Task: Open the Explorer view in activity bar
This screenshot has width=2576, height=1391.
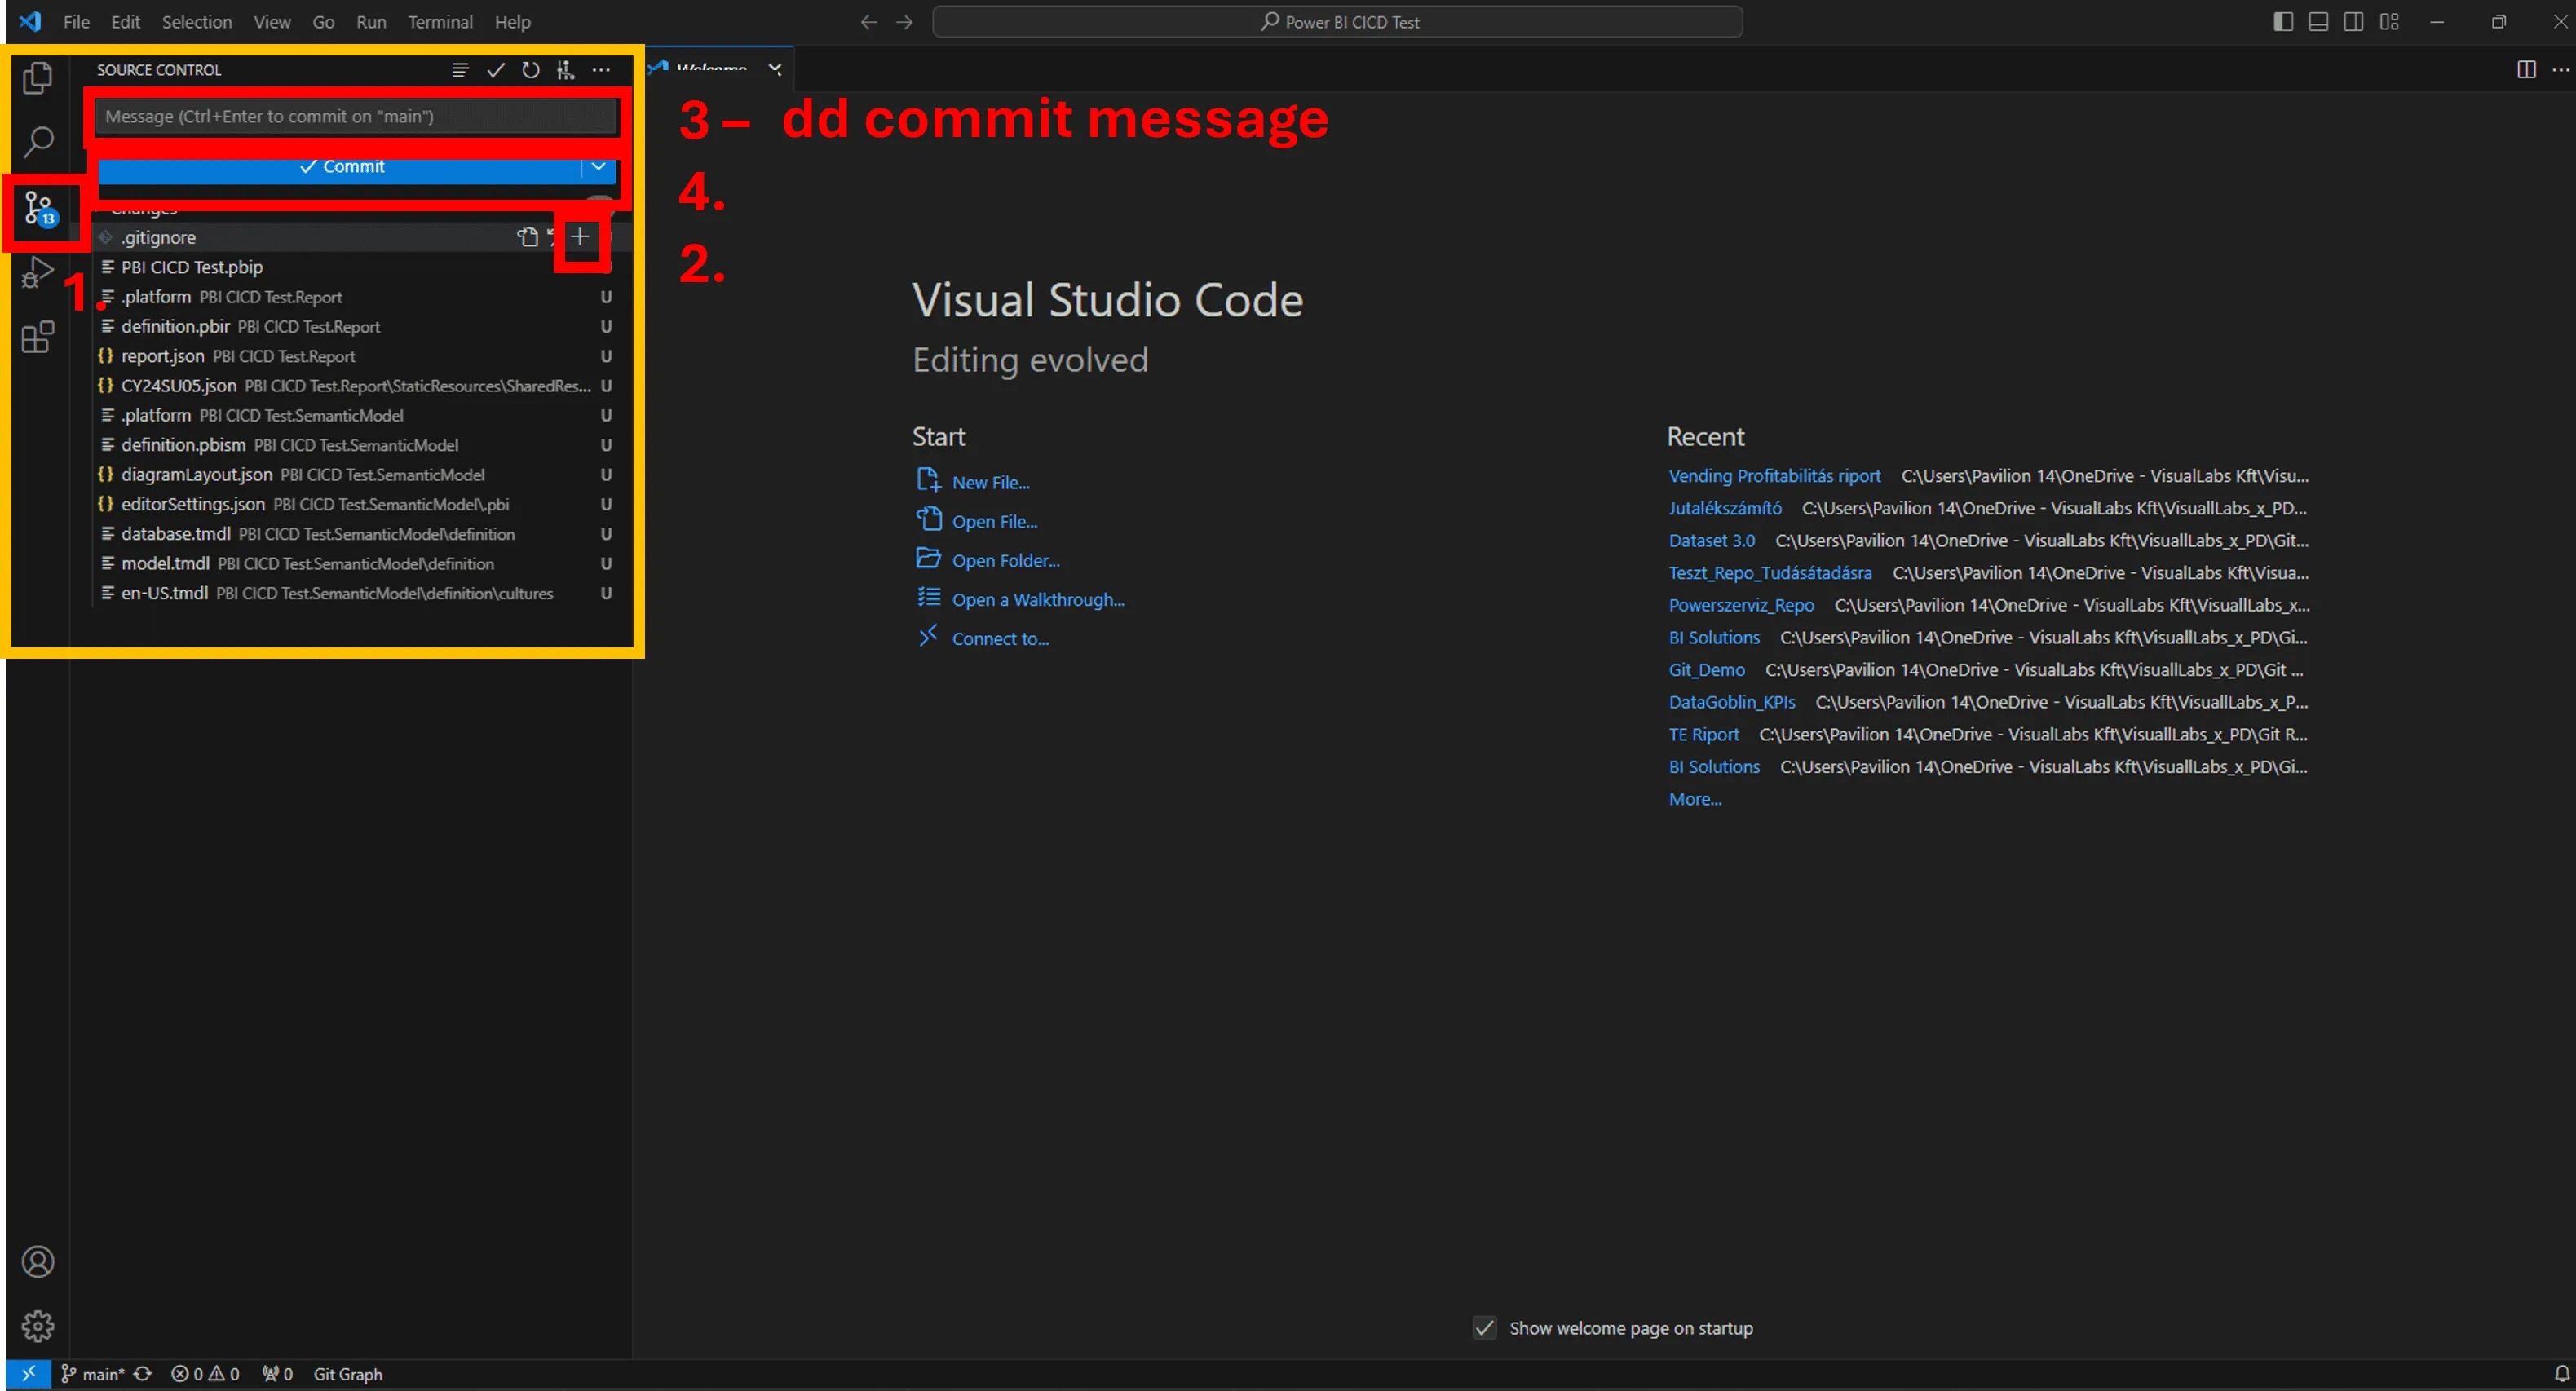Action: coord(38,78)
